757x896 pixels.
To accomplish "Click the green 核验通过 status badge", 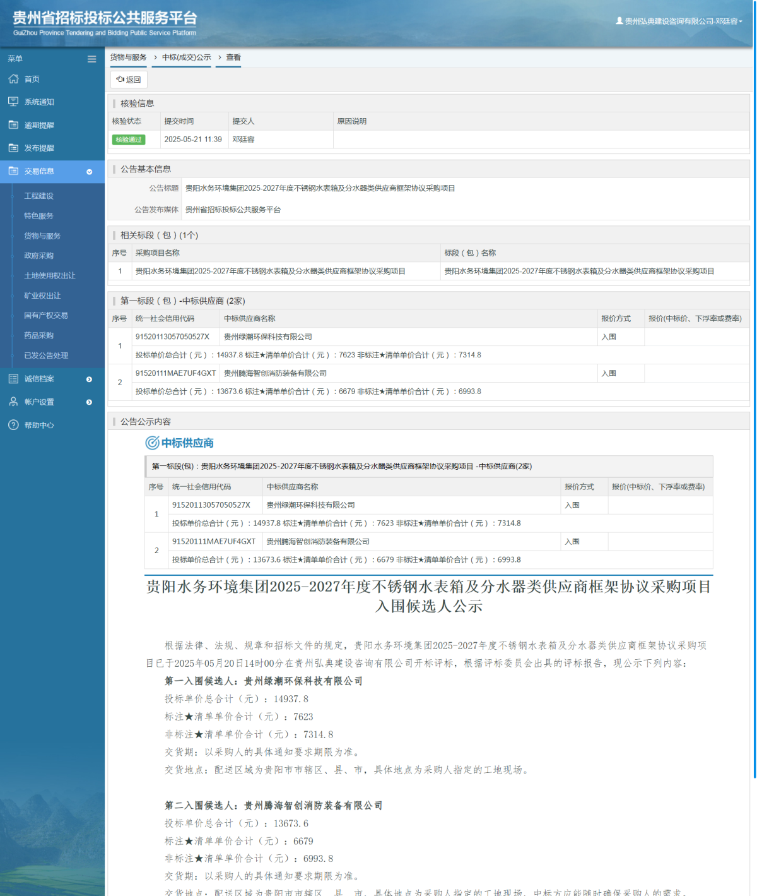I will (129, 140).
